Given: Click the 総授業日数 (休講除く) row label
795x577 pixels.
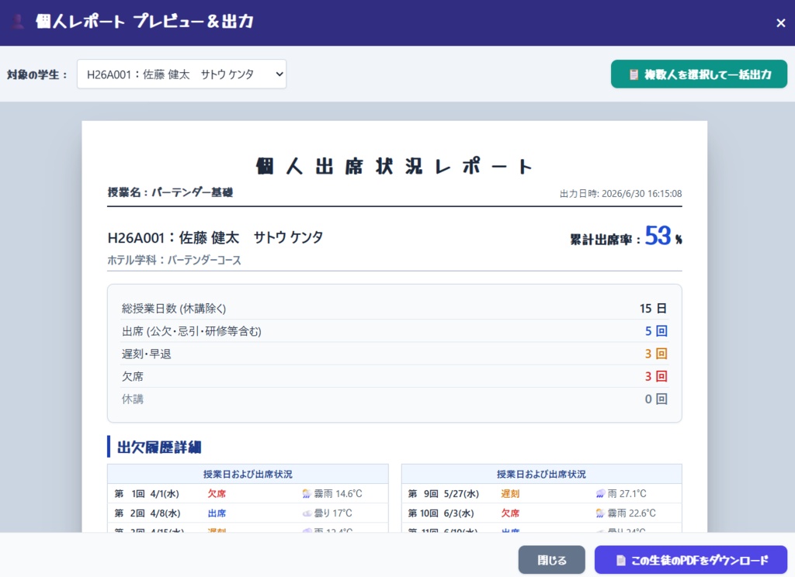Looking at the screenshot, I should click(173, 309).
